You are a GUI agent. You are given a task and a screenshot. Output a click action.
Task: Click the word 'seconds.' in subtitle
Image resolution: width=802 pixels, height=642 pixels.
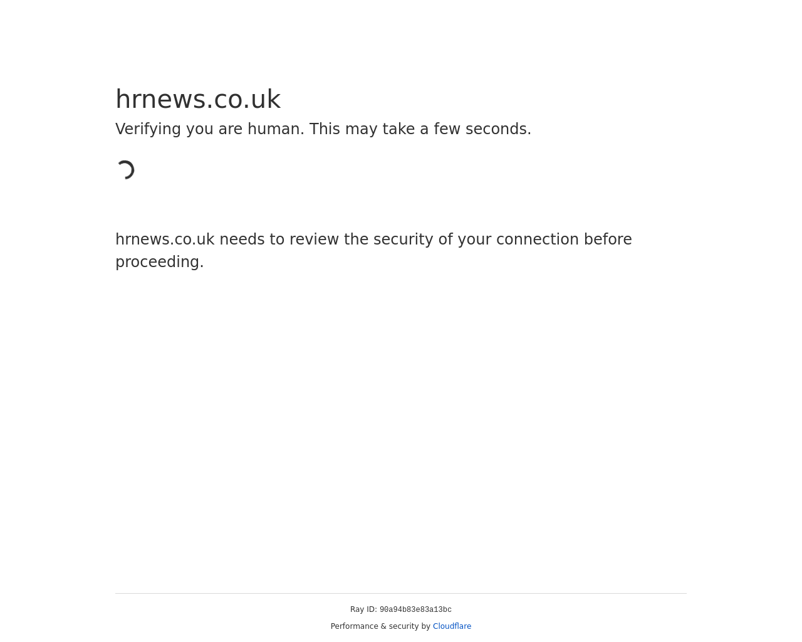point(498,129)
